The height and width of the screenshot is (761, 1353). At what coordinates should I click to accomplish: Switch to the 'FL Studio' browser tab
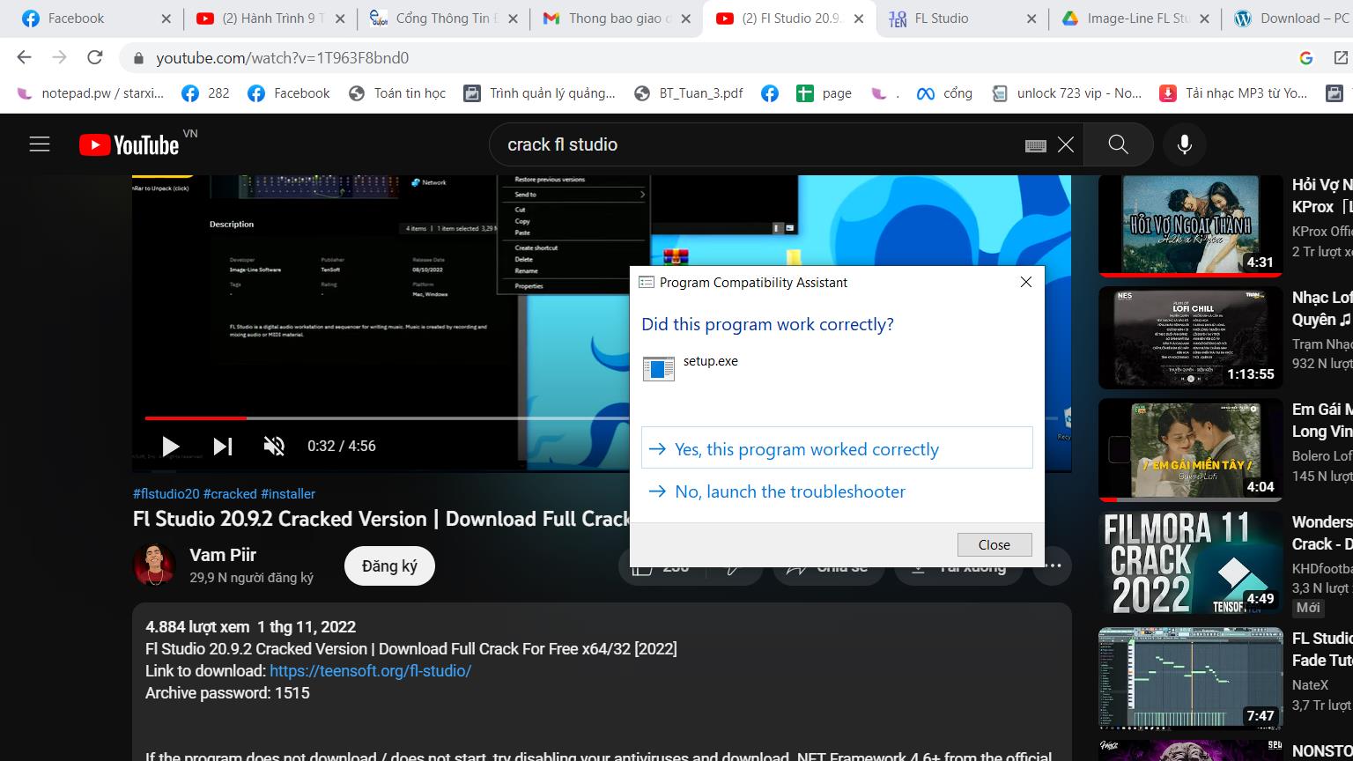click(x=941, y=18)
